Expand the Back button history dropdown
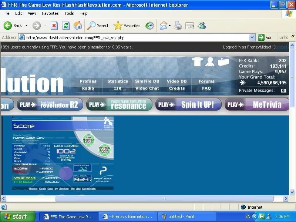 (26, 26)
